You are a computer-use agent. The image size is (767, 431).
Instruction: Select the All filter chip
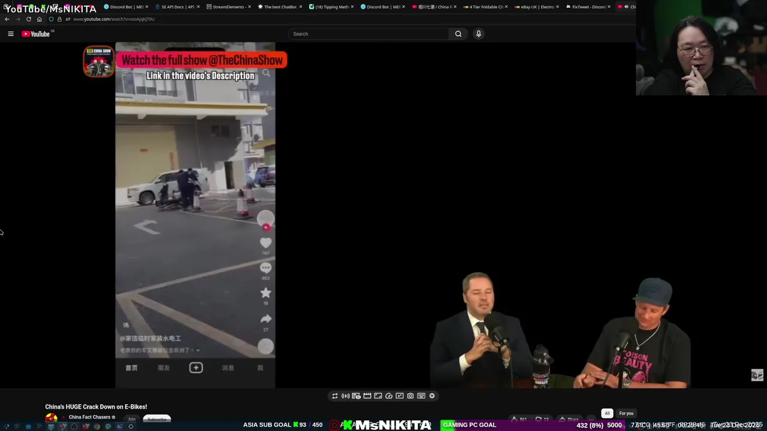click(x=607, y=413)
